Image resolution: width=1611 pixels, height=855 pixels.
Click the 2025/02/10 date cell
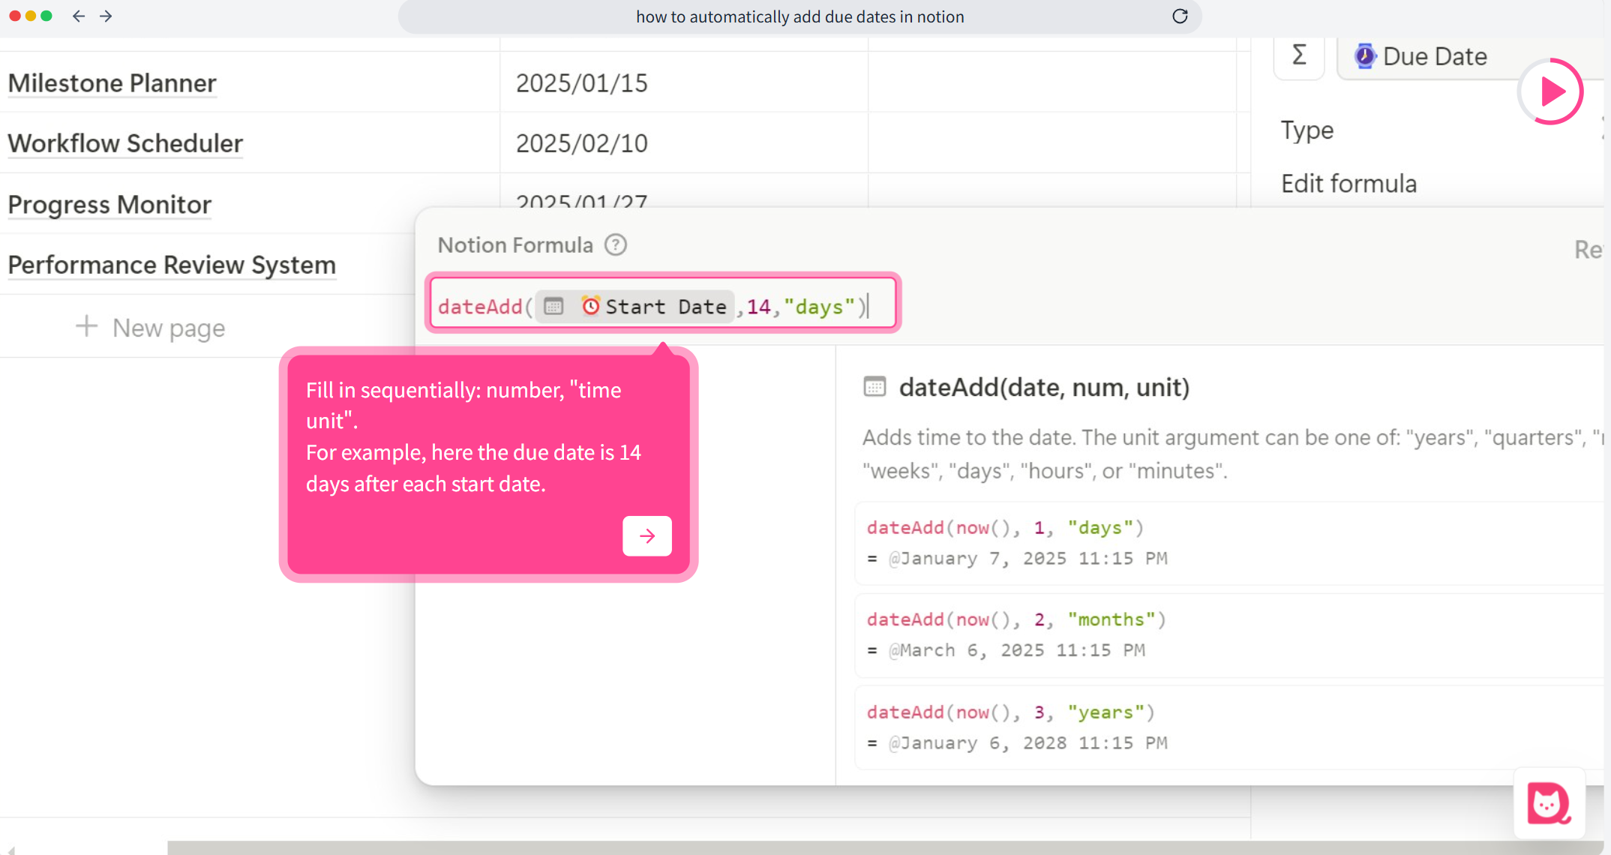(x=684, y=142)
